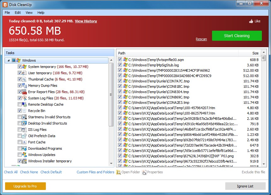Select the Old Prefetch Data task label

tap(42, 136)
